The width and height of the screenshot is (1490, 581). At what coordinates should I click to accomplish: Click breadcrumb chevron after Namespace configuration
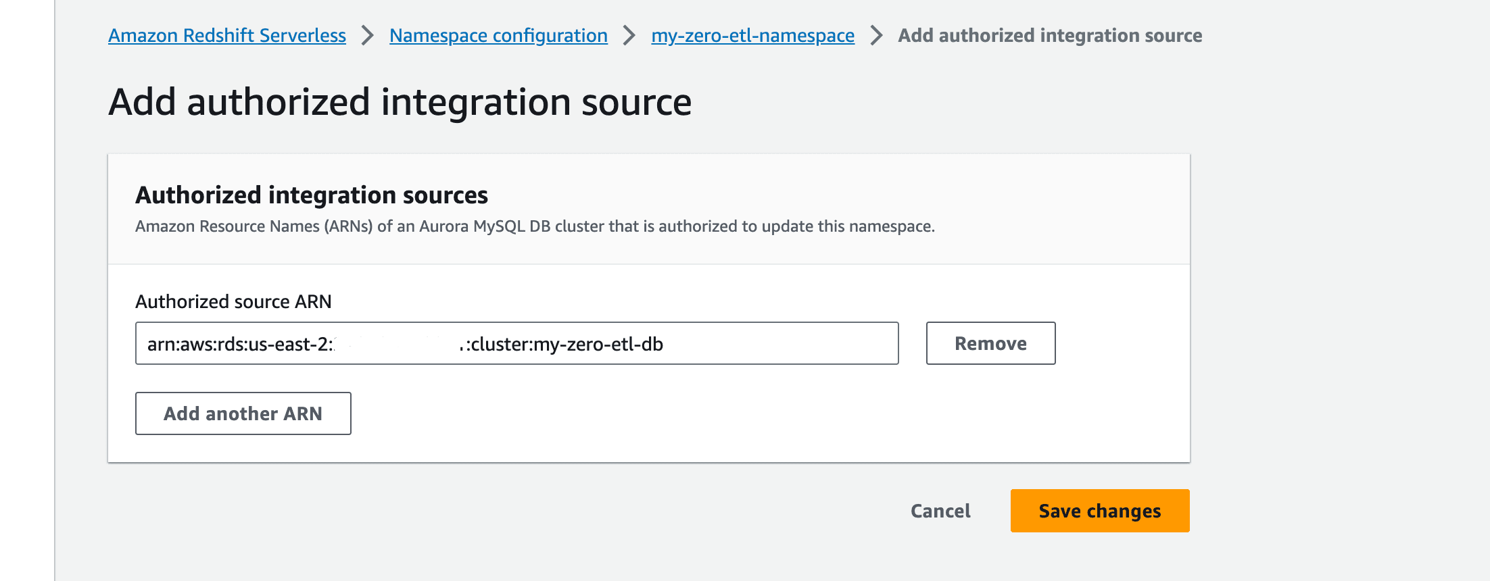point(629,36)
